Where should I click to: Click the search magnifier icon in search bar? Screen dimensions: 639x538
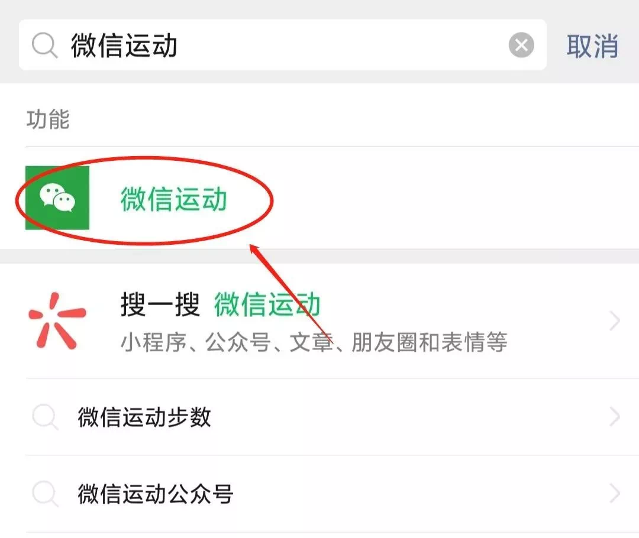coord(45,45)
